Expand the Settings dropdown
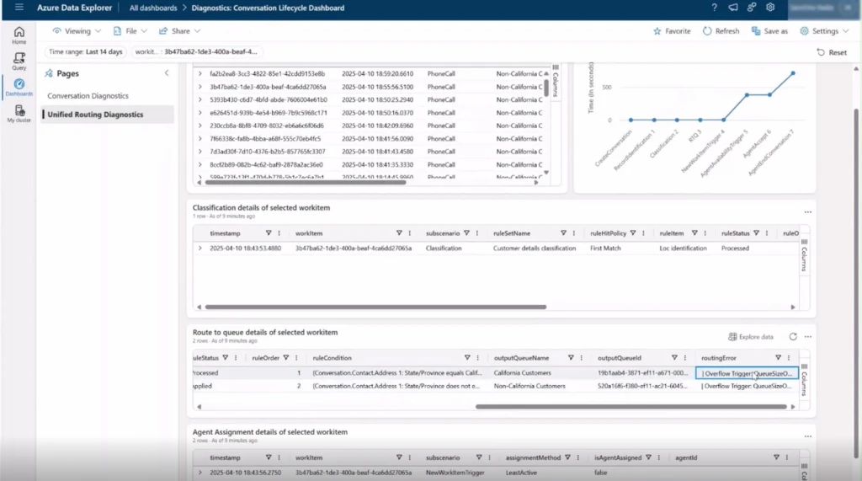 [x=825, y=31]
